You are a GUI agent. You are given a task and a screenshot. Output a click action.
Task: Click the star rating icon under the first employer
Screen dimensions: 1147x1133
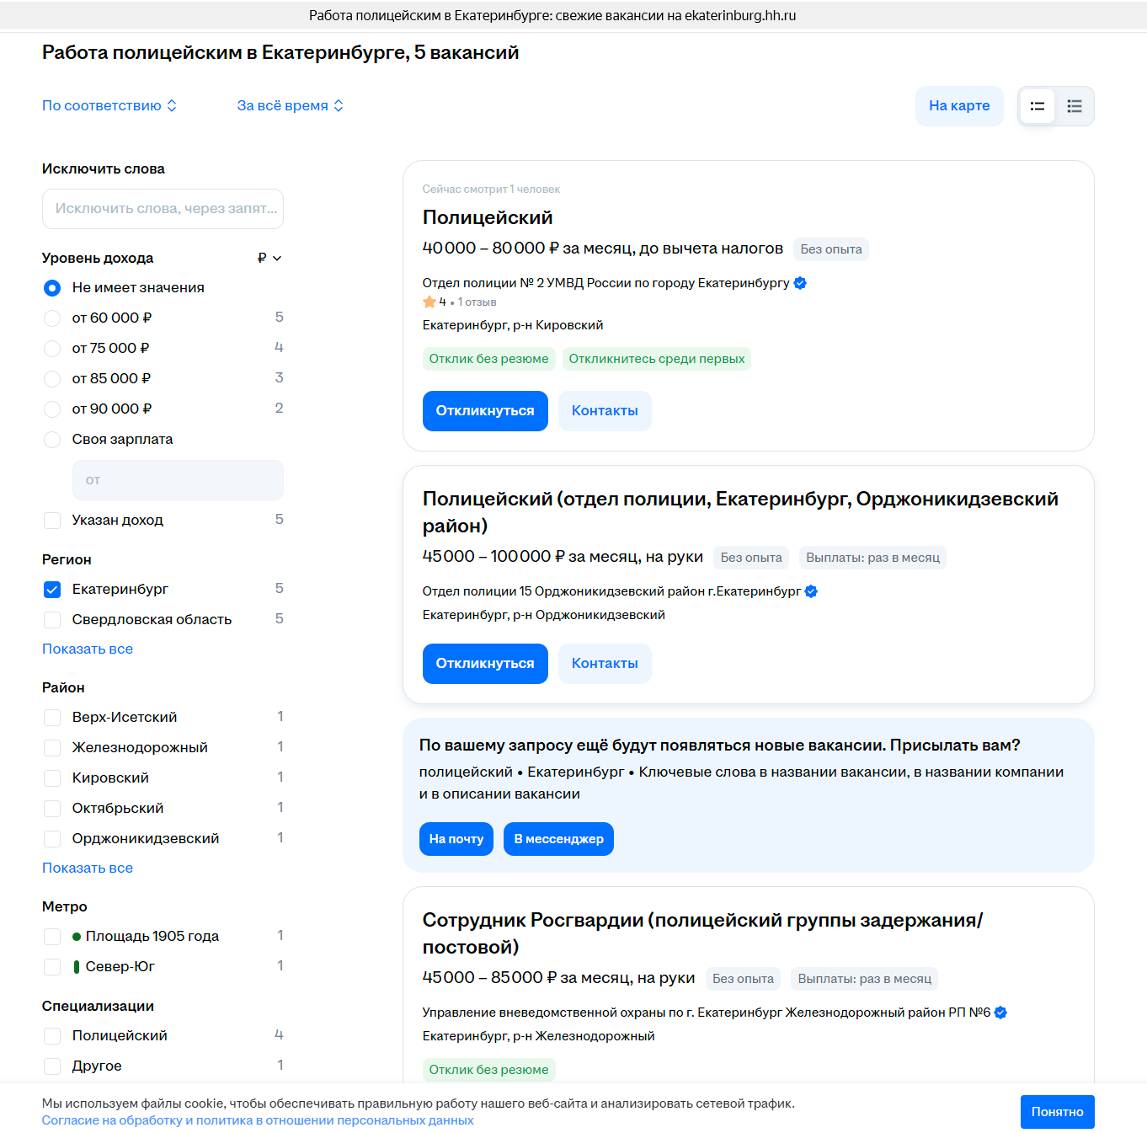tap(429, 302)
